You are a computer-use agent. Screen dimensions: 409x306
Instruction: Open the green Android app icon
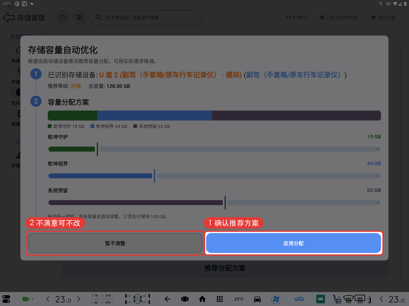(x=320, y=299)
